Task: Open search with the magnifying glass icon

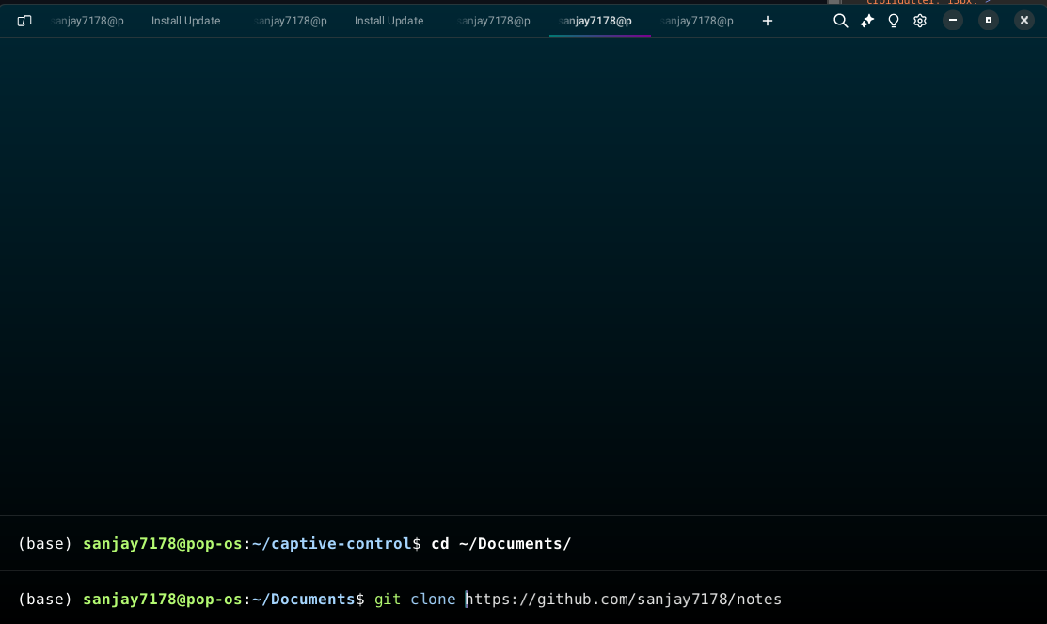Action: (841, 21)
